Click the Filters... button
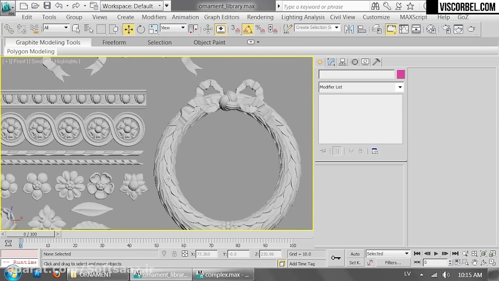The width and height of the screenshot is (499, 281). tap(393, 263)
